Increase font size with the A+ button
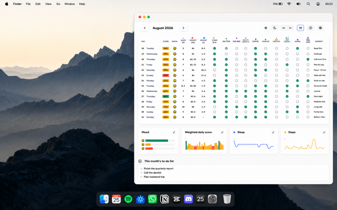This screenshot has width=337, height=210. click(284, 28)
